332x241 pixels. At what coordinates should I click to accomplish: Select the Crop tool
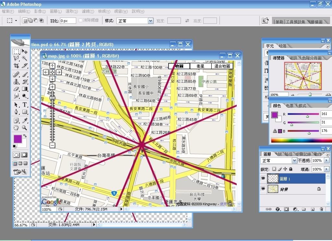tap(16, 66)
